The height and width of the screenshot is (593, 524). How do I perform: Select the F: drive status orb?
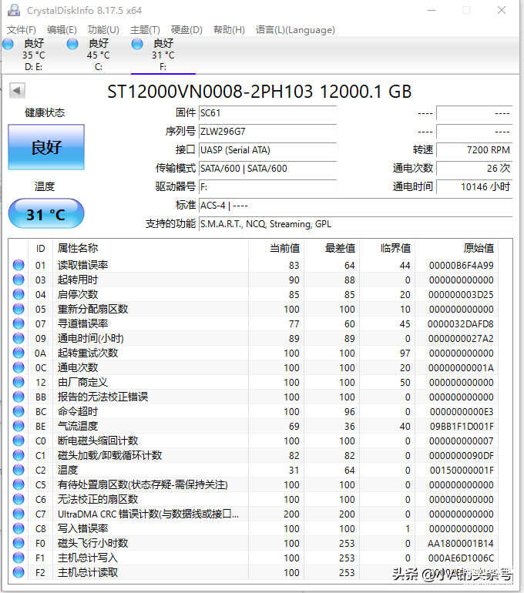[137, 45]
